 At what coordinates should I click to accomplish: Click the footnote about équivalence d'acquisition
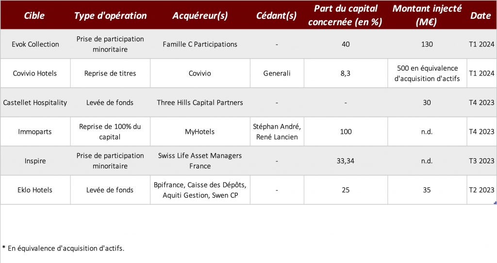[63, 248]
